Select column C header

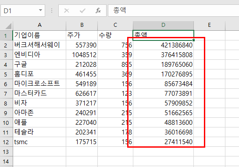115,25
